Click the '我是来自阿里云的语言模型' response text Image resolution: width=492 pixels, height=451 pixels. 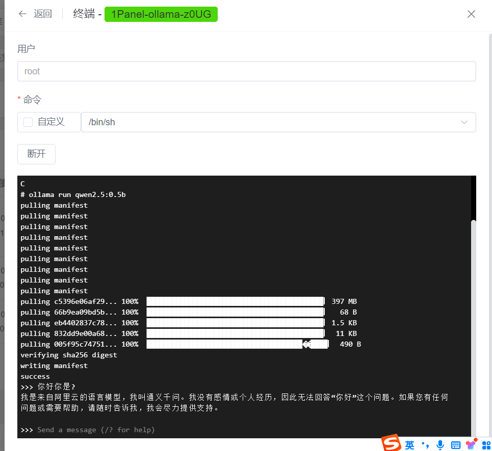point(71,398)
